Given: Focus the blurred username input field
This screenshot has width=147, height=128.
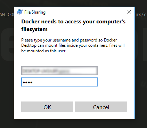Looking at the screenshot, I should pos(59,71).
